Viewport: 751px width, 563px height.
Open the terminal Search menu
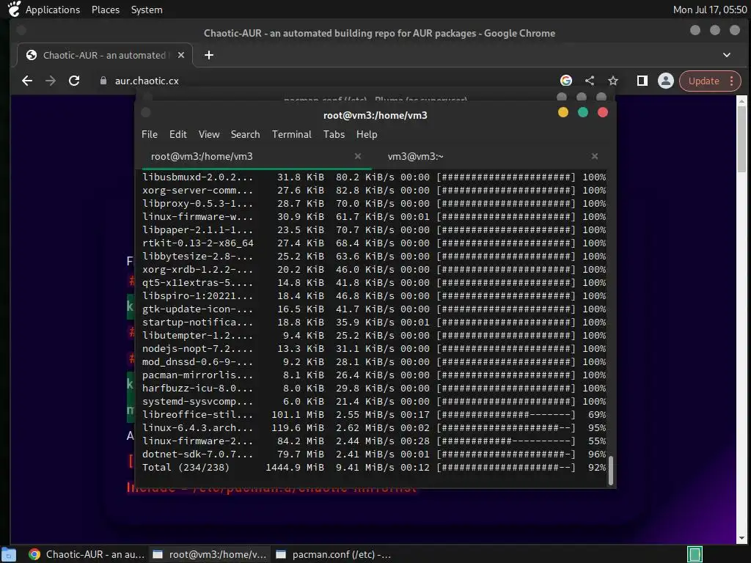(x=245, y=135)
